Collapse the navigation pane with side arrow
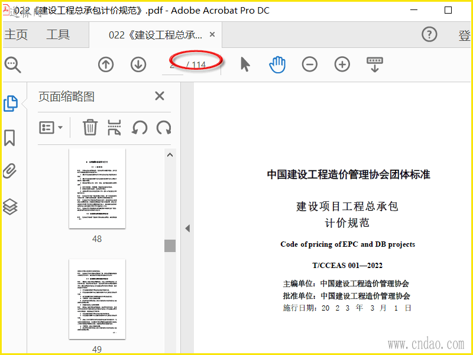Viewport: 473px width, 355px height. [x=187, y=228]
